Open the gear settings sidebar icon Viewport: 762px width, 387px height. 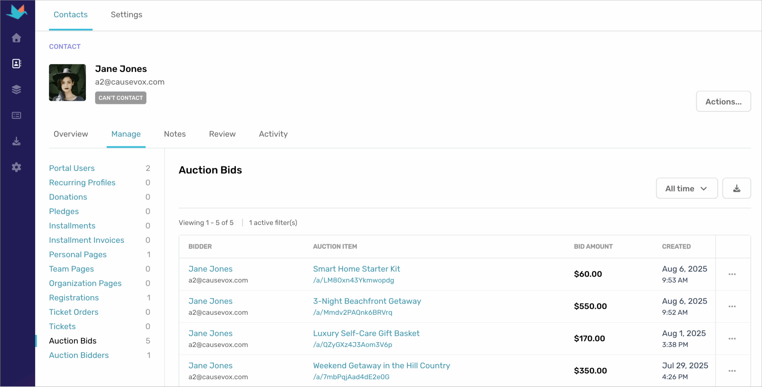(16, 167)
